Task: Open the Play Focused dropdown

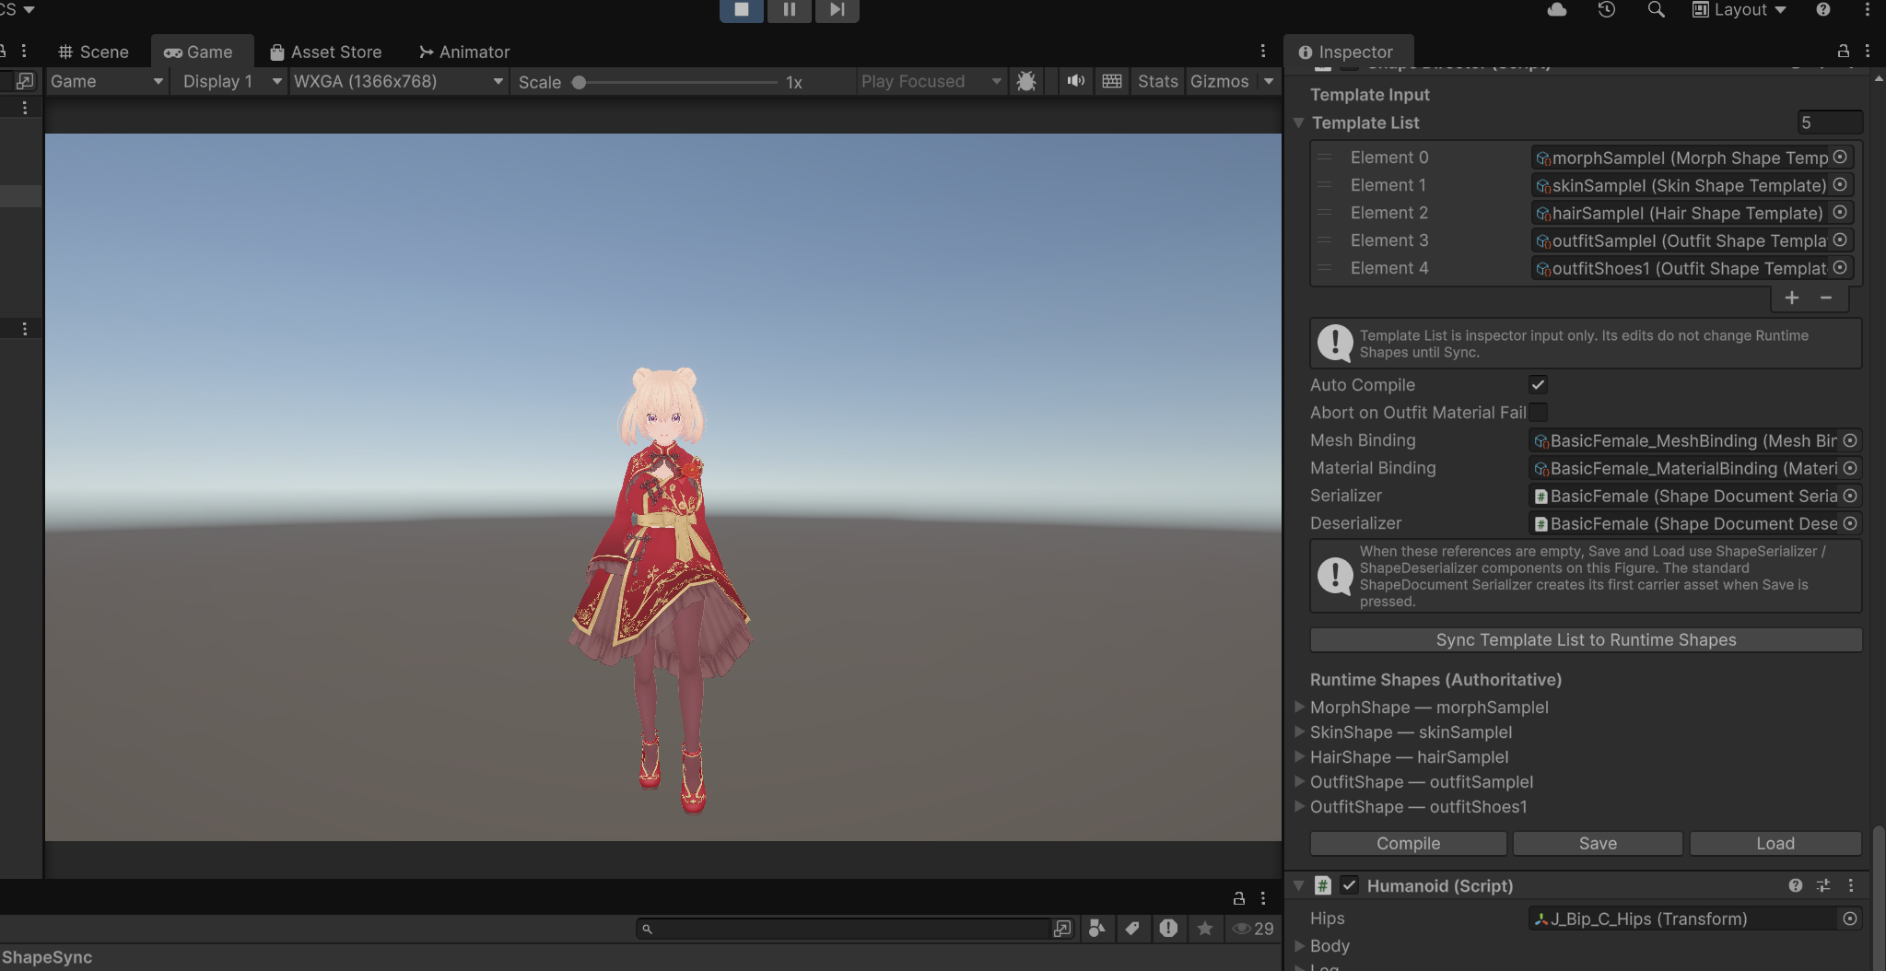Action: [x=931, y=81]
